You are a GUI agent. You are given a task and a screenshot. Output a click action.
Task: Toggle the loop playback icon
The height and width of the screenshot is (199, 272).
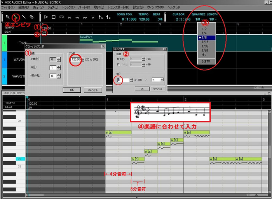click(x=62, y=17)
